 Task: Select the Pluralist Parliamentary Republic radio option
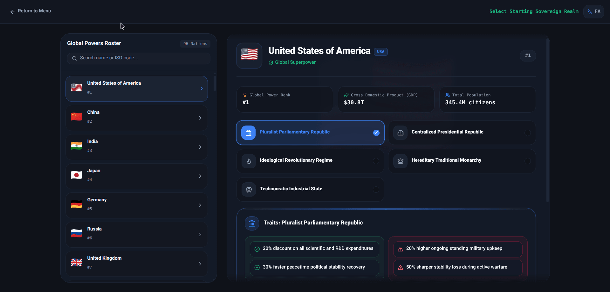376,133
